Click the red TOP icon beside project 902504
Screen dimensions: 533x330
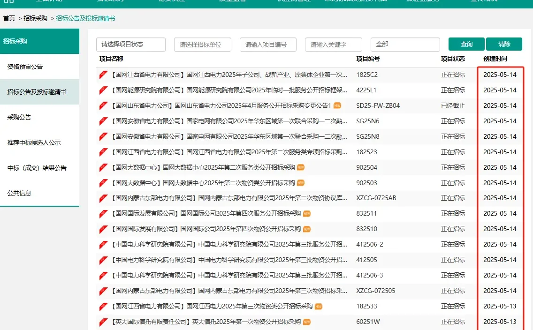(x=103, y=167)
